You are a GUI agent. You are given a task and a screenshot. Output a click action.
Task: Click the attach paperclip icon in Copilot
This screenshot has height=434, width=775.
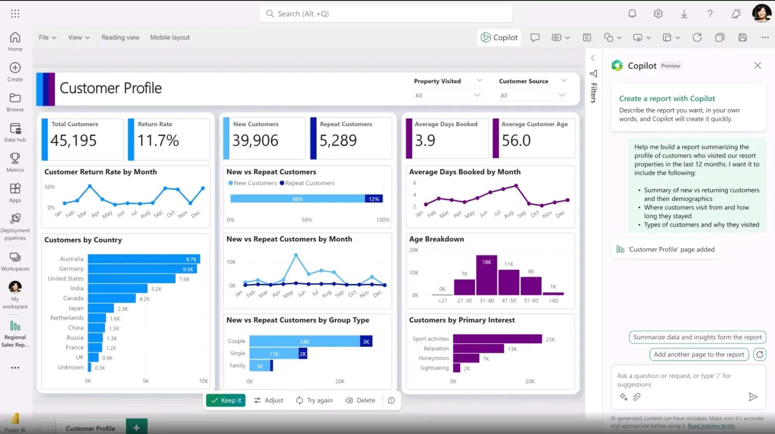(x=637, y=397)
